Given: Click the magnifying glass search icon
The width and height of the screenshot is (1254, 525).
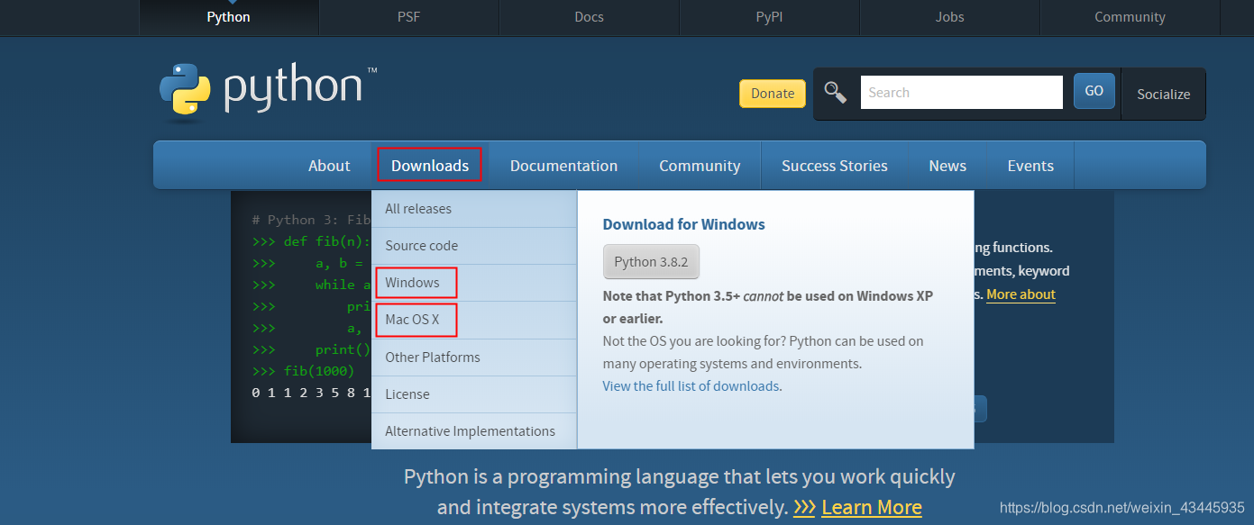Looking at the screenshot, I should point(836,93).
